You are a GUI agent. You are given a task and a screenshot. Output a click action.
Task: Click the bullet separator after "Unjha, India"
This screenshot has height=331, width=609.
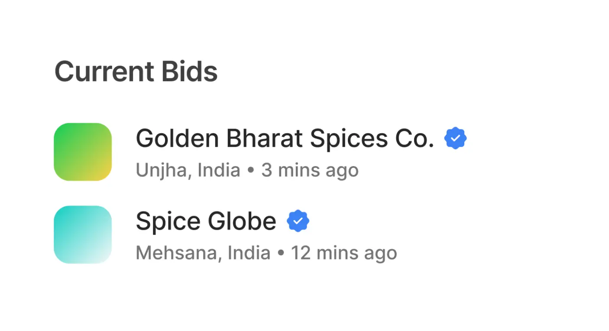(250, 170)
